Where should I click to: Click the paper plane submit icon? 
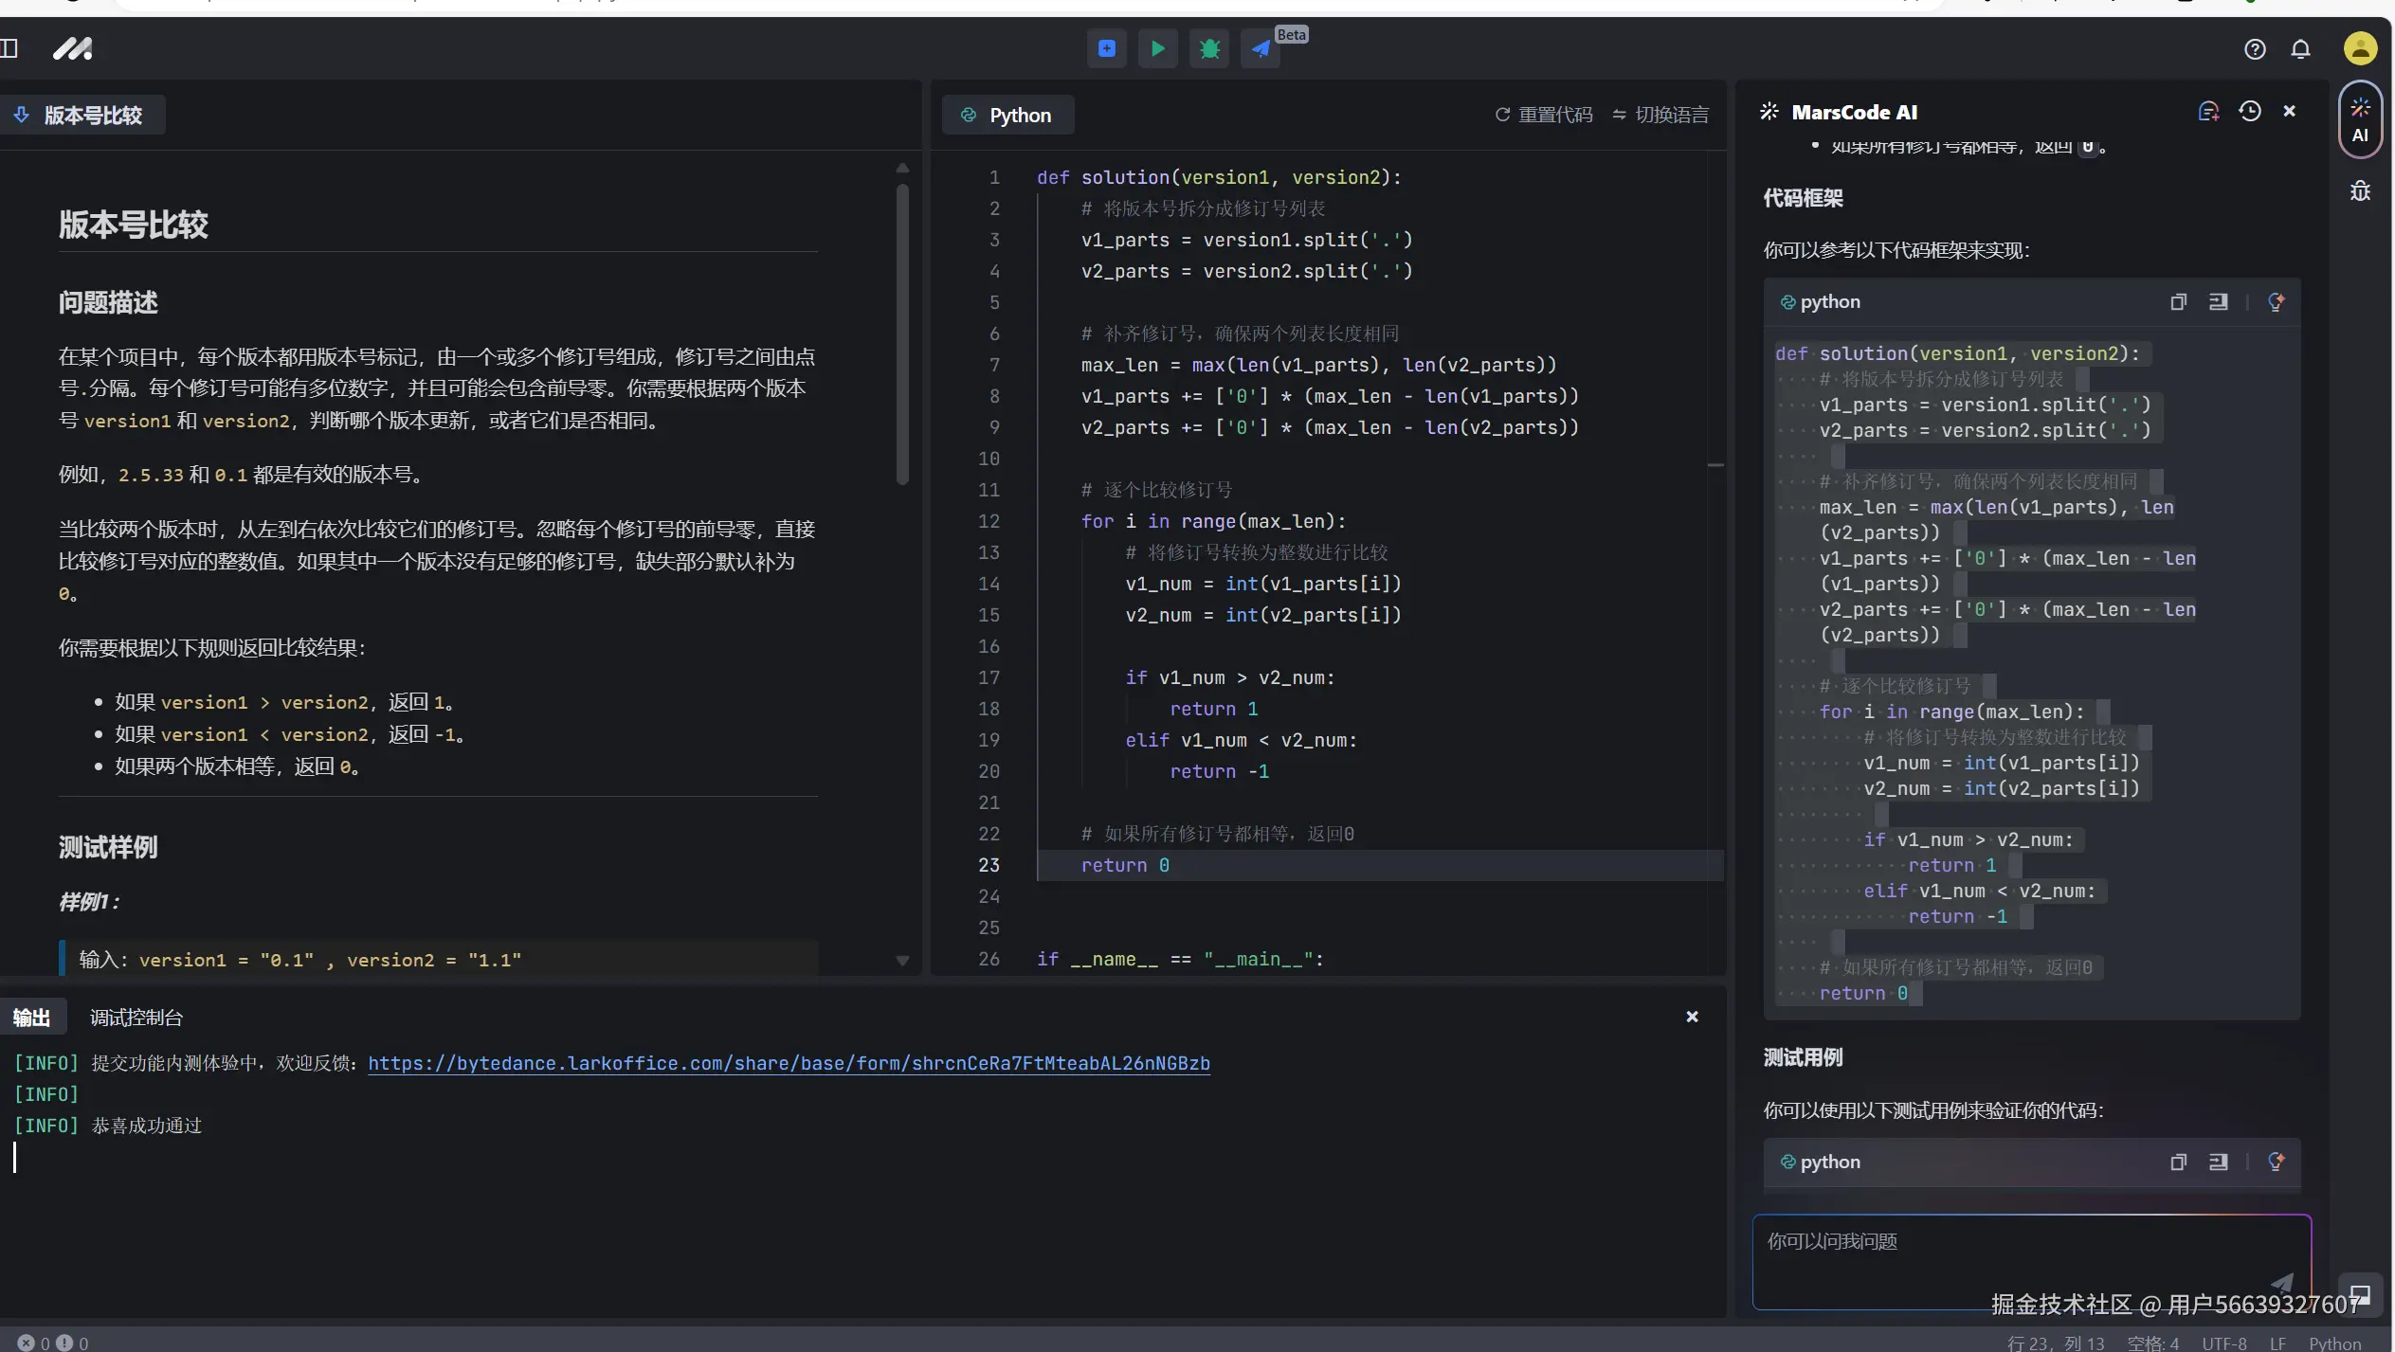[x=1261, y=48]
